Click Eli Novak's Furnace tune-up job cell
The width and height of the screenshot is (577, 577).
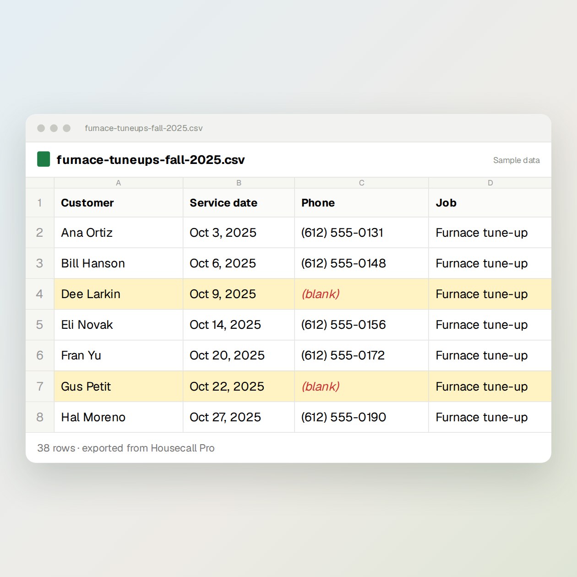(x=490, y=325)
